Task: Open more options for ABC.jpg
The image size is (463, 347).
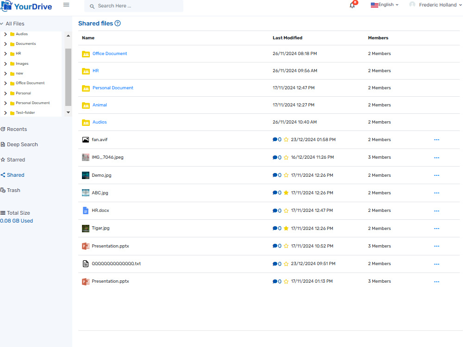Action: coord(437,193)
